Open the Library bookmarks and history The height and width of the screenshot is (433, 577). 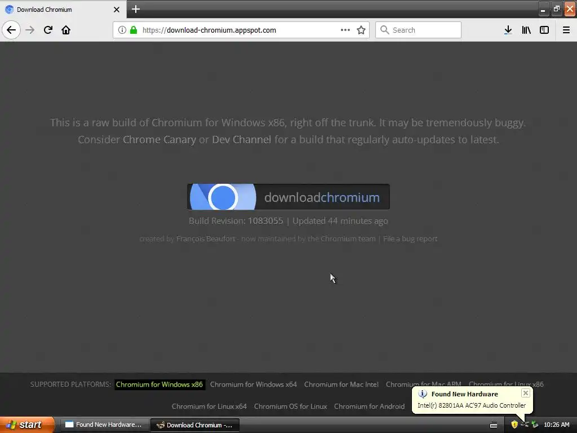click(x=526, y=30)
